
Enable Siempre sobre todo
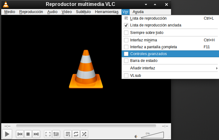[170, 33]
